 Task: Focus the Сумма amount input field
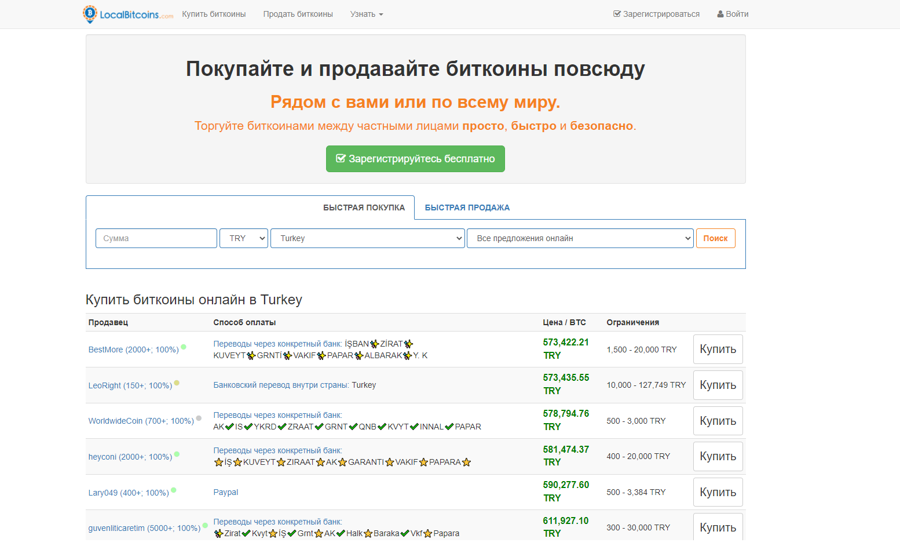156,238
